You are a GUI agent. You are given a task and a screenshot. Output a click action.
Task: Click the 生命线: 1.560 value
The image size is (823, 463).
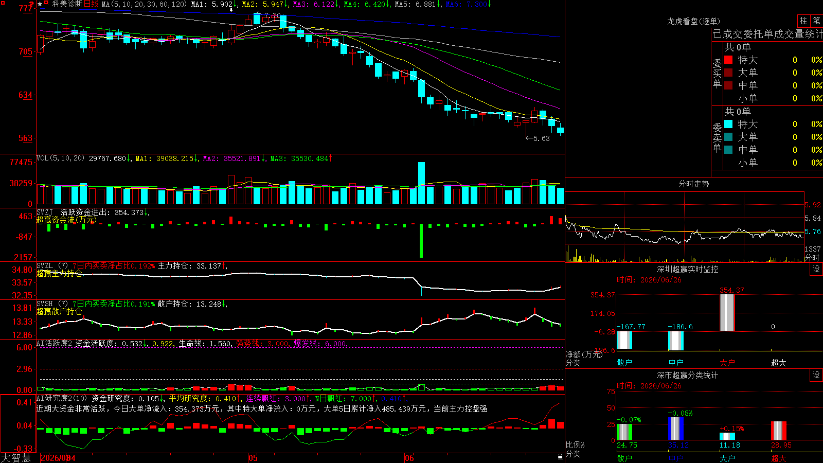tap(205, 344)
